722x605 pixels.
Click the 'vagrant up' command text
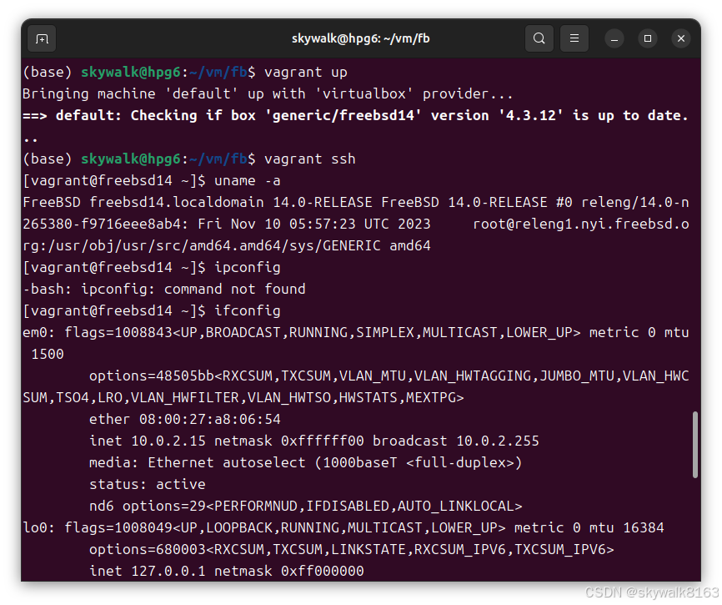tap(306, 73)
